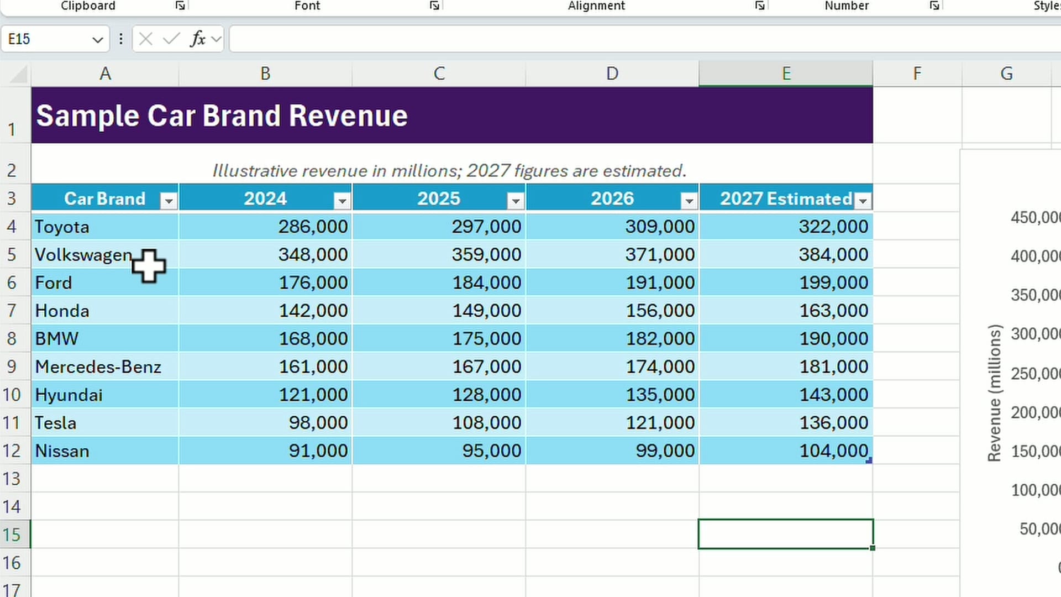Select the Ford cell
Image resolution: width=1061 pixels, height=597 pixels.
pyautogui.click(x=105, y=283)
